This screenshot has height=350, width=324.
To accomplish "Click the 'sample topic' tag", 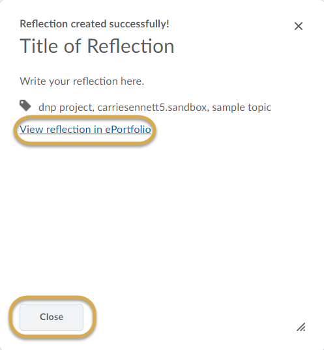I will click(x=242, y=108).
